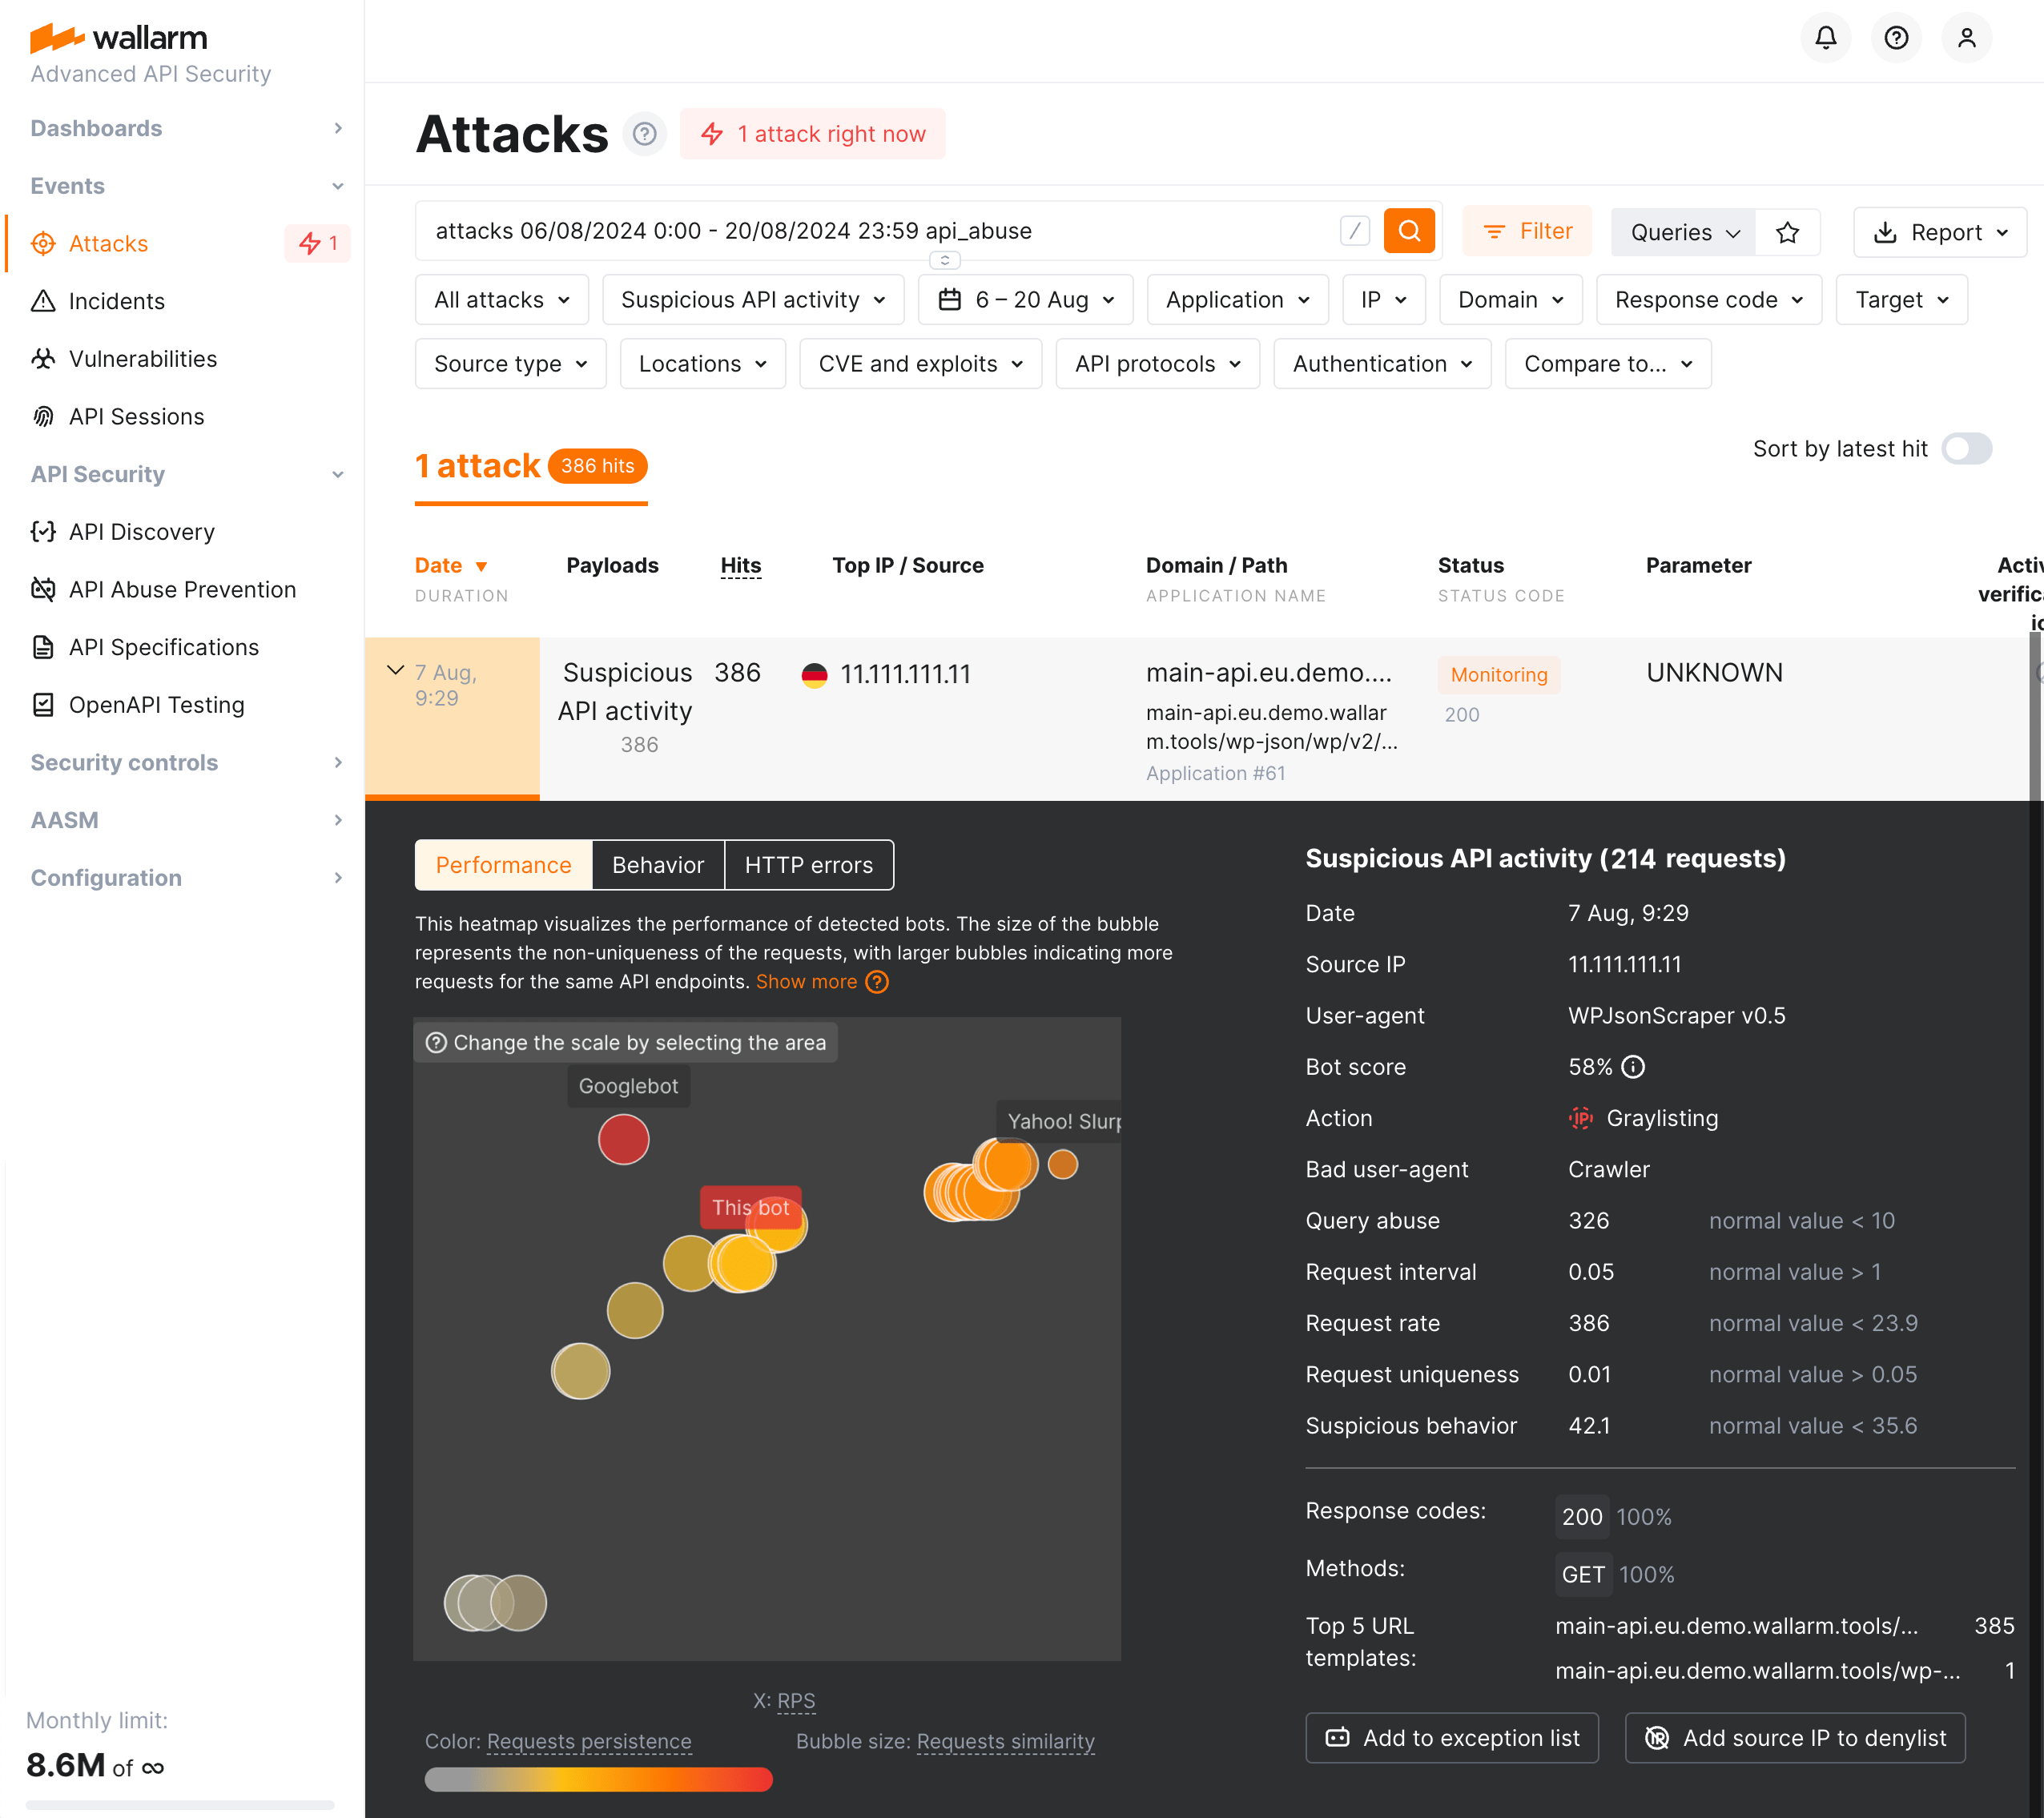
Task: Open Vulnerabilities from the sidebar icon
Action: (x=44, y=359)
